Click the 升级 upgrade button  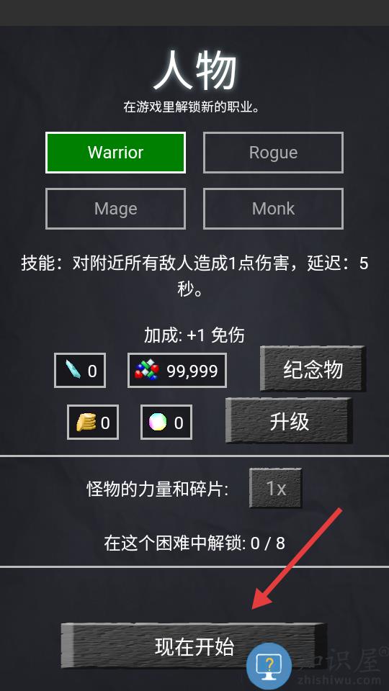(x=289, y=421)
